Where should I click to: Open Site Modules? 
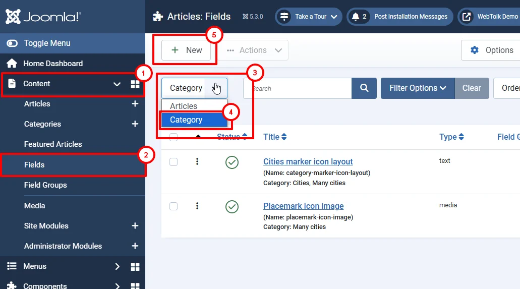pos(46,226)
